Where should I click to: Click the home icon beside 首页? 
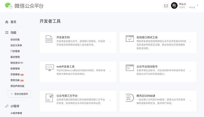[x=7, y=22]
